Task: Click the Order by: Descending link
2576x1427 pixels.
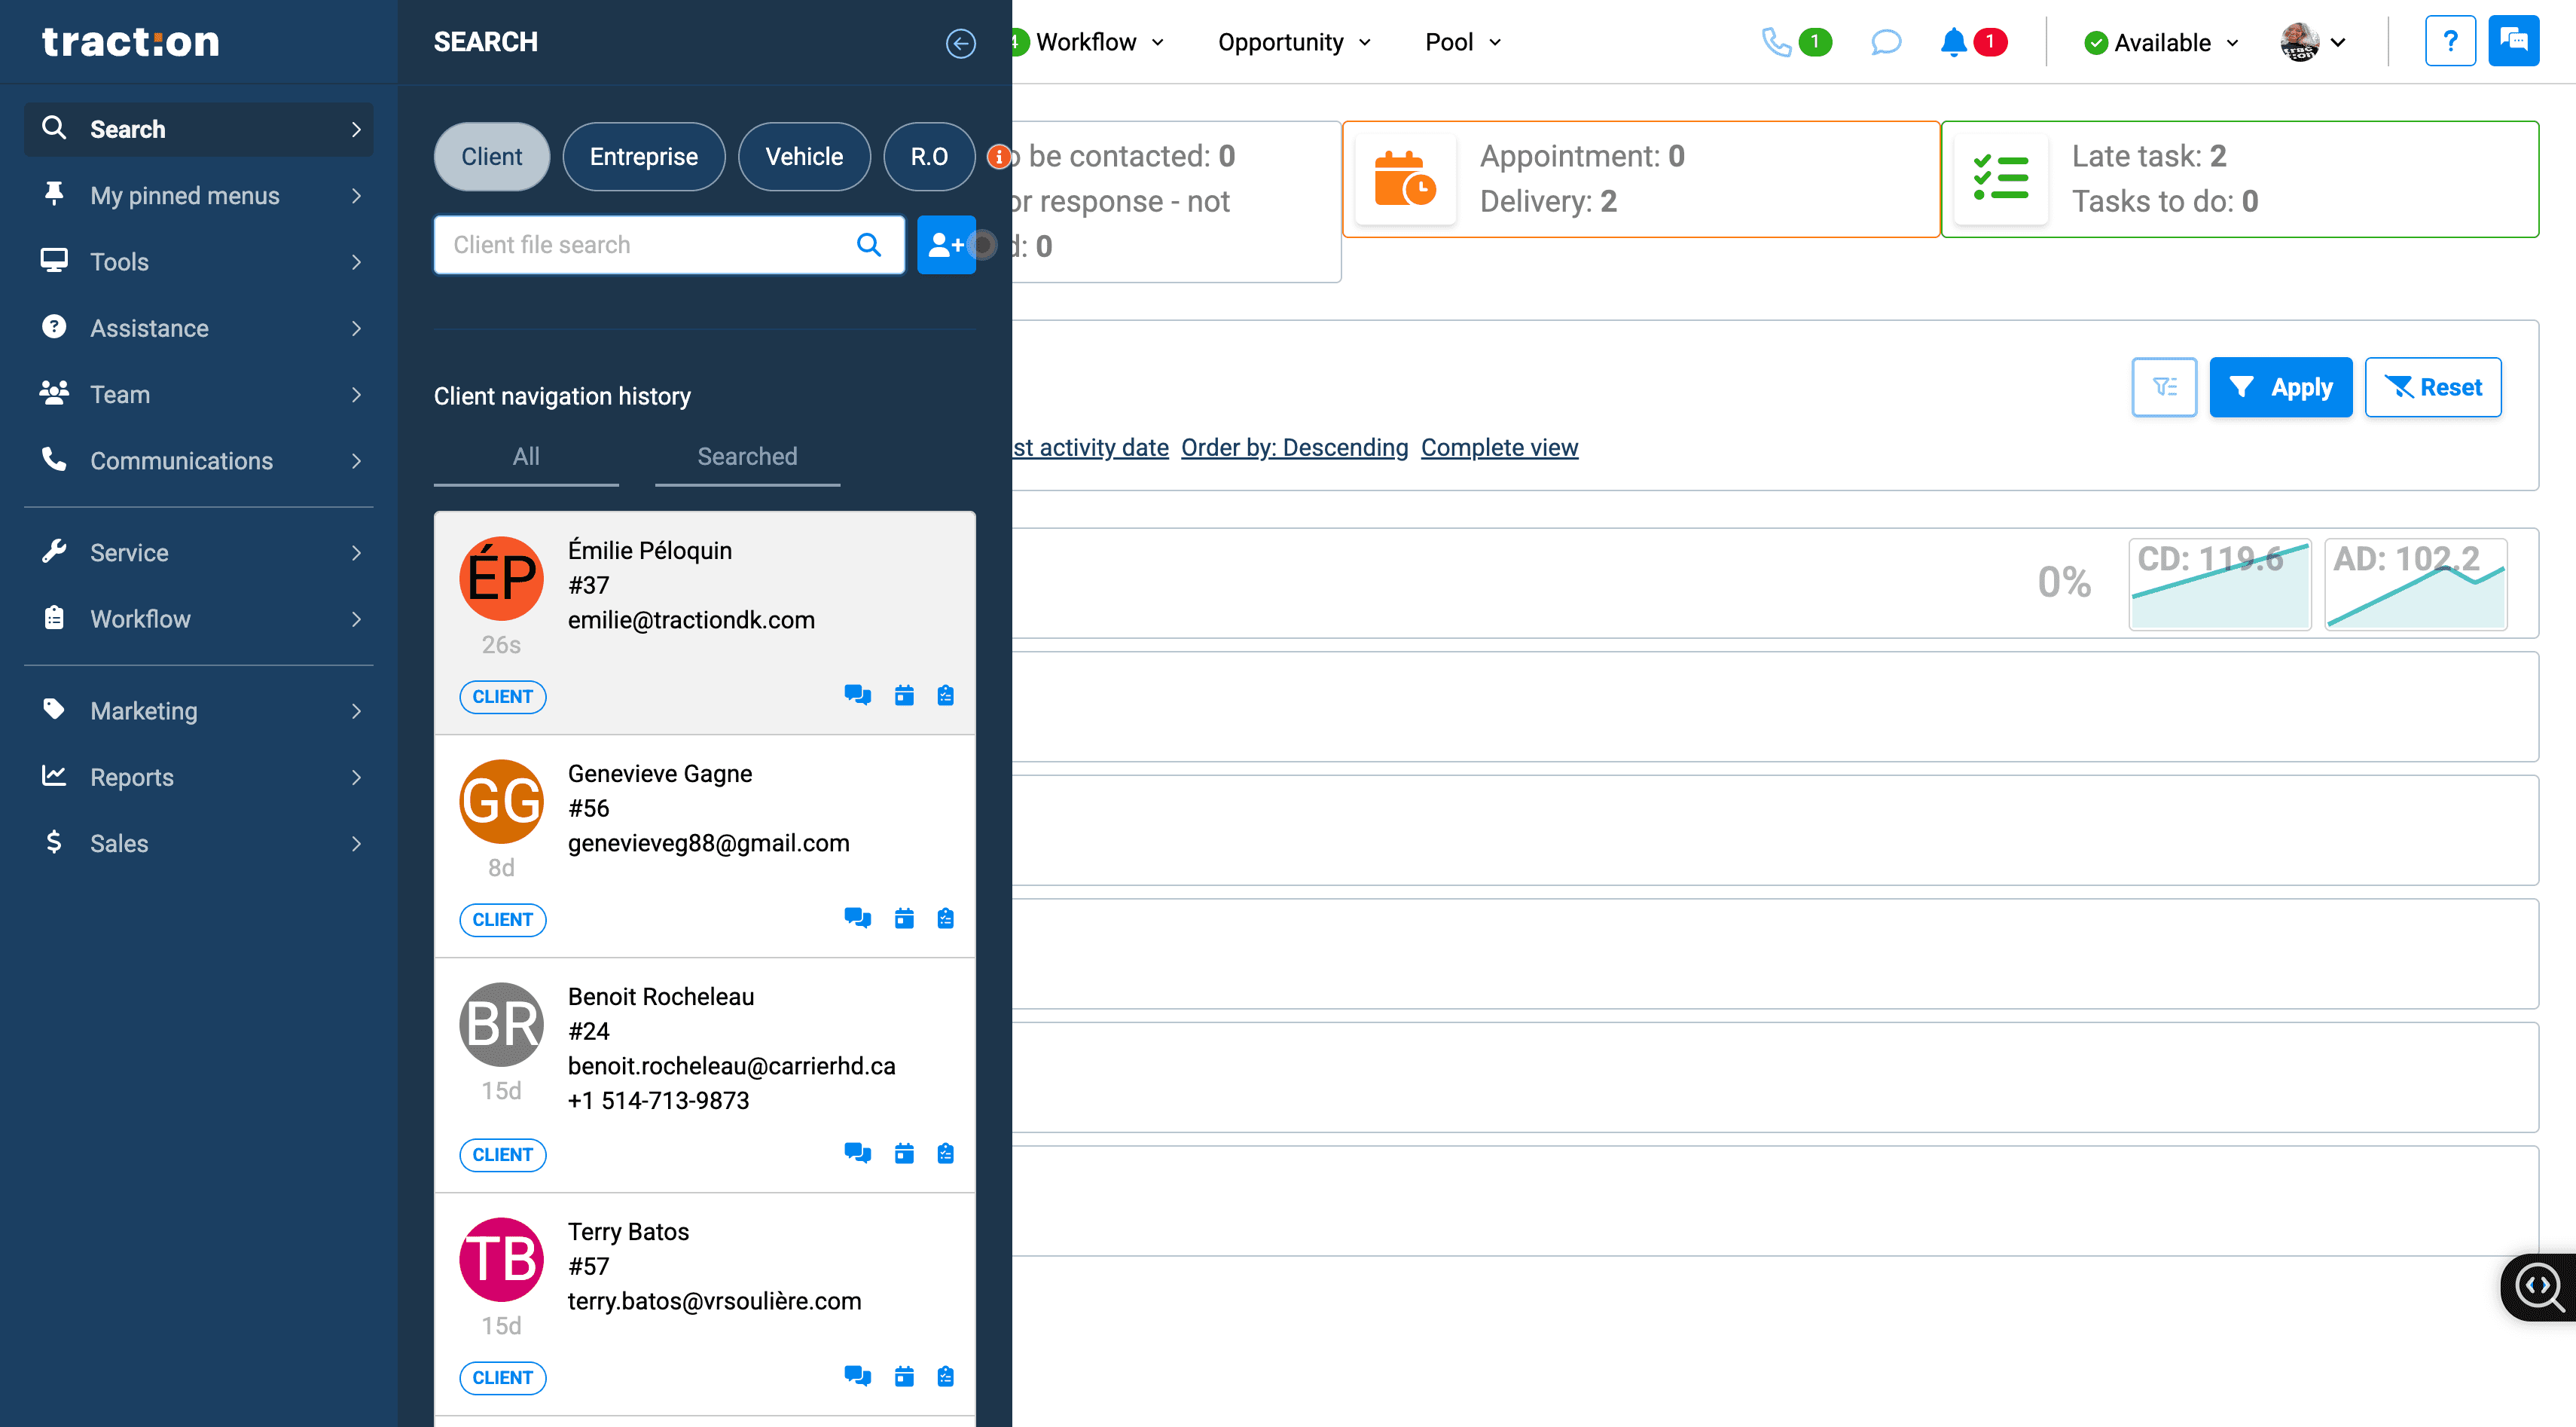Action: point(1294,447)
